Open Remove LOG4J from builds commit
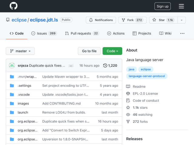The image size is (194, 145). click(64, 112)
